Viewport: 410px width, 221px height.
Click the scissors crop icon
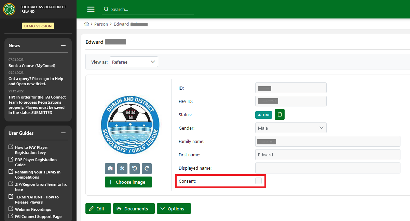point(122,169)
